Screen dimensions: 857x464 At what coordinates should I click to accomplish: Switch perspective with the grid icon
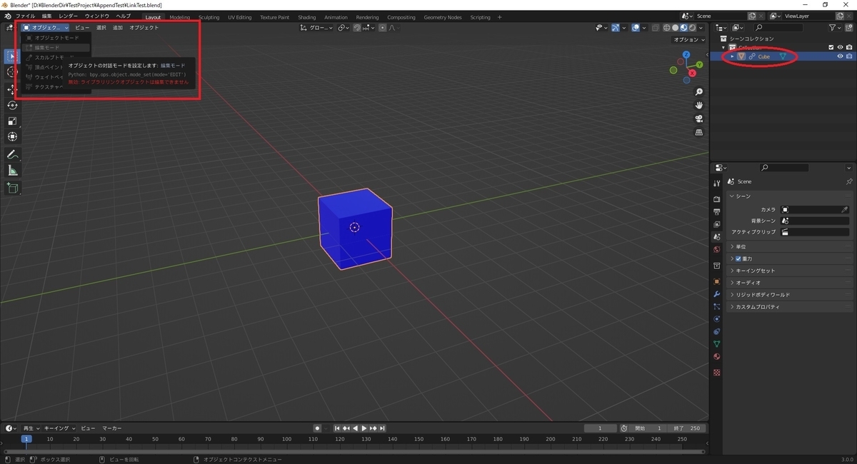coord(699,133)
